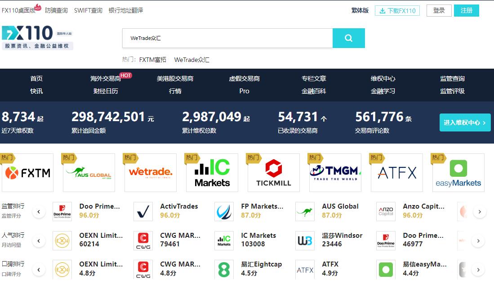494x284 pixels.
Task: Click Doo Prime icon in 监管排行 row
Action: coord(62,211)
